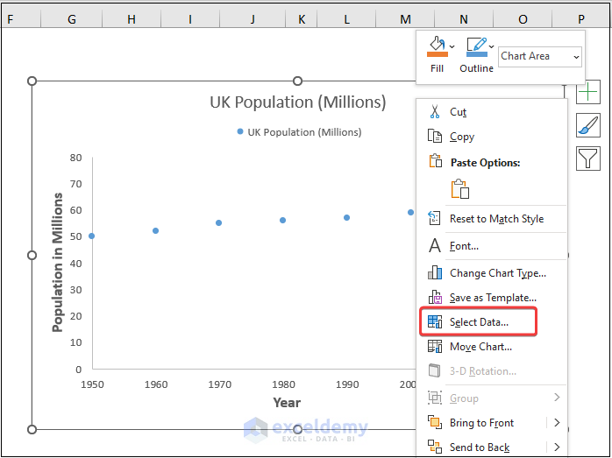Click the Cut scissors icon

435,112
